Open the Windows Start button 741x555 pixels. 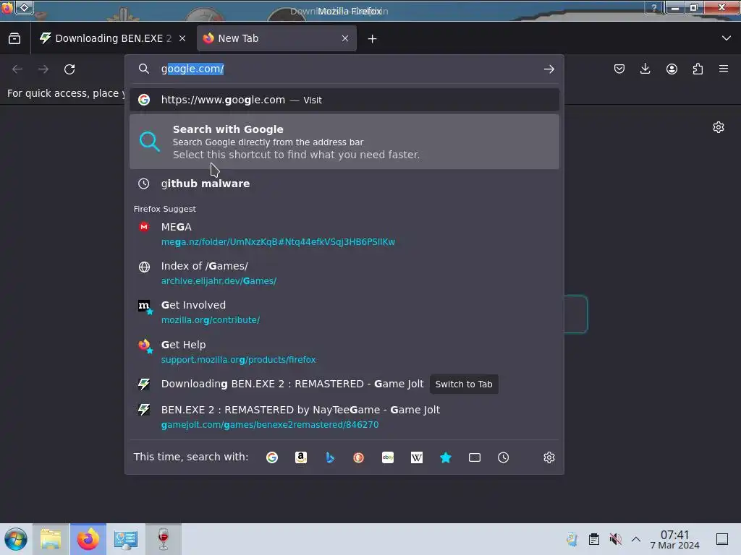click(16, 539)
